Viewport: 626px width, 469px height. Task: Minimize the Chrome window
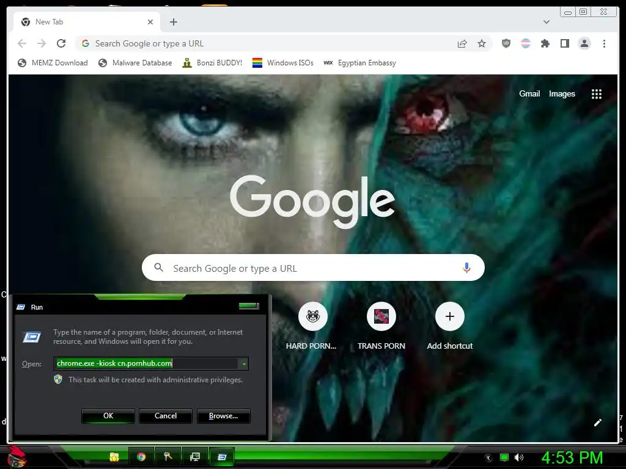pyautogui.click(x=568, y=12)
